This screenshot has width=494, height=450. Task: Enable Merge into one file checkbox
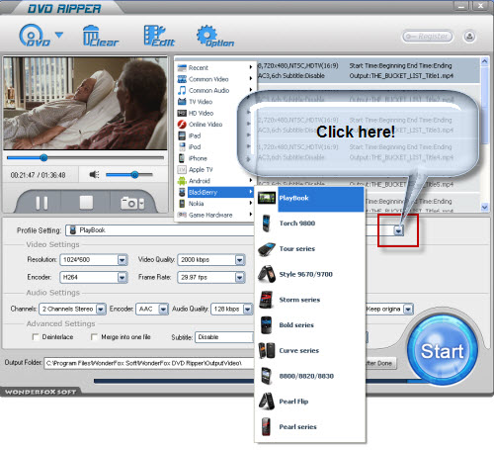coord(94,337)
